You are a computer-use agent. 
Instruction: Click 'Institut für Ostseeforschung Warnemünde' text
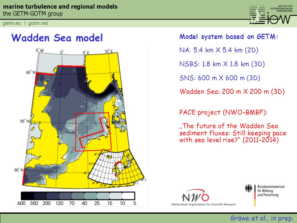[x=281, y=9]
